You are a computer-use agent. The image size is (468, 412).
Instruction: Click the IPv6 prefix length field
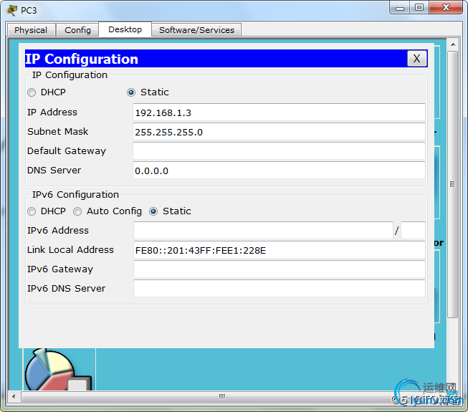[x=413, y=230]
